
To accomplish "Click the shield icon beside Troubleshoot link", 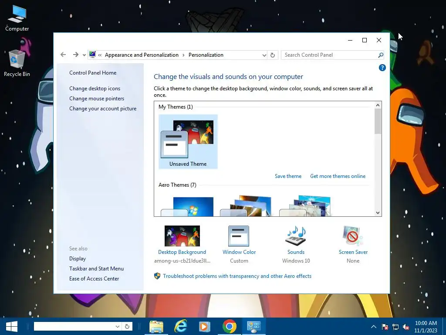I will pyautogui.click(x=157, y=276).
